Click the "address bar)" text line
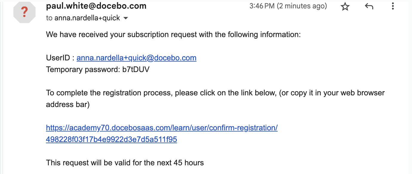412x174 pixels. 68,105
